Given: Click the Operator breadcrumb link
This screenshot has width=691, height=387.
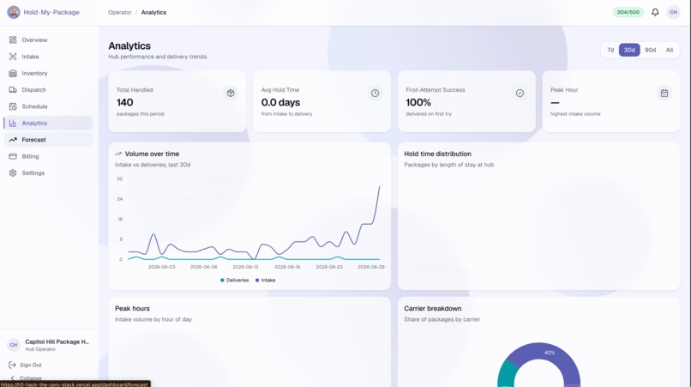Looking at the screenshot, I should (120, 12).
